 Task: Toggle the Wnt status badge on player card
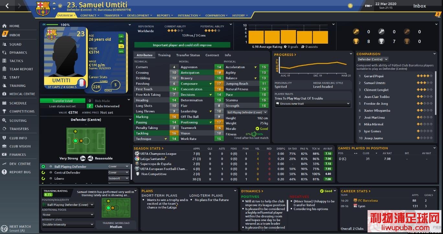(121, 51)
